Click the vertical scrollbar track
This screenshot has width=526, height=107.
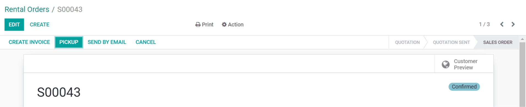coord(522,74)
